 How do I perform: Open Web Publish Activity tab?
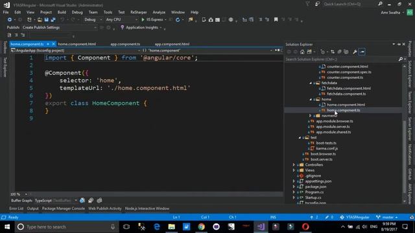coord(105,208)
